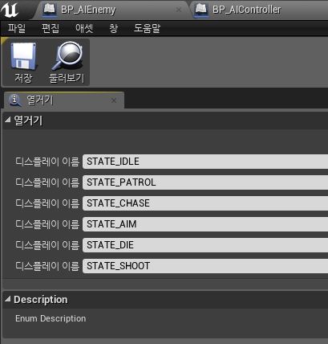Collapse the 열거기 section triangle
Viewport: 328px width, 344px height.
pyautogui.click(x=8, y=120)
